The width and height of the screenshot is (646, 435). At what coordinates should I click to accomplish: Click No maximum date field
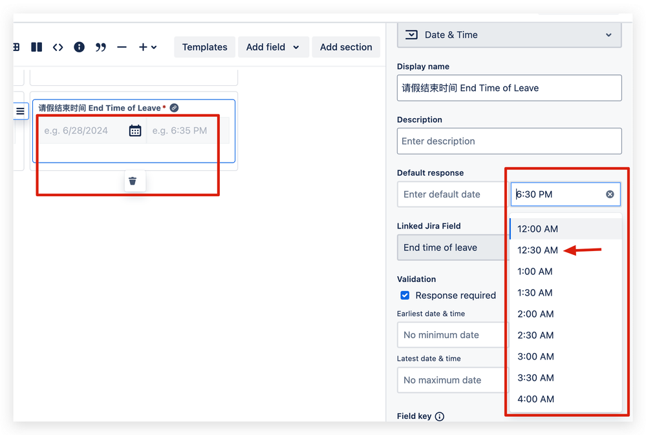pyautogui.click(x=452, y=380)
